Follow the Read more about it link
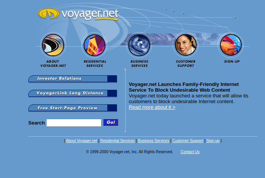 [x=152, y=107]
